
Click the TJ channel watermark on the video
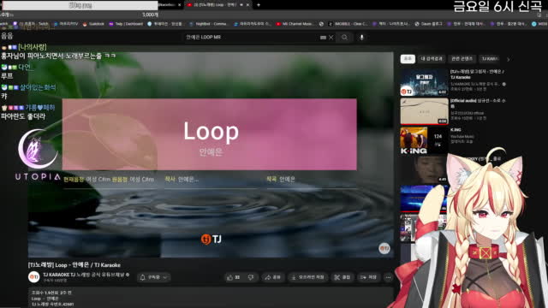pos(384,248)
